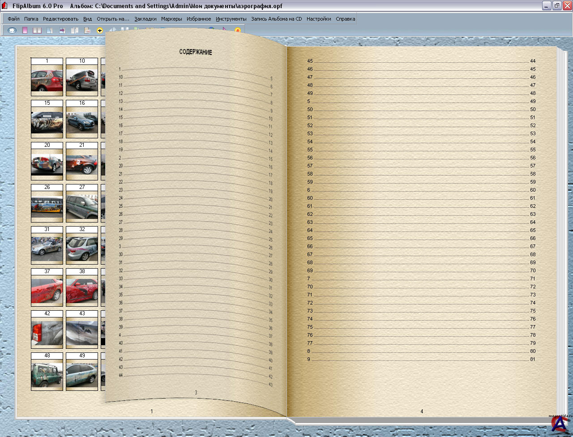Click the flame icon in toolbar
The width and height of the screenshot is (573, 437).
(238, 30)
